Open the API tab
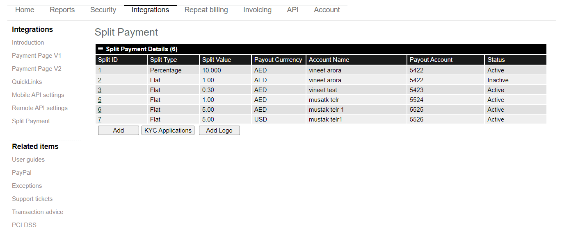This screenshot has width=562, height=232. pos(292,10)
